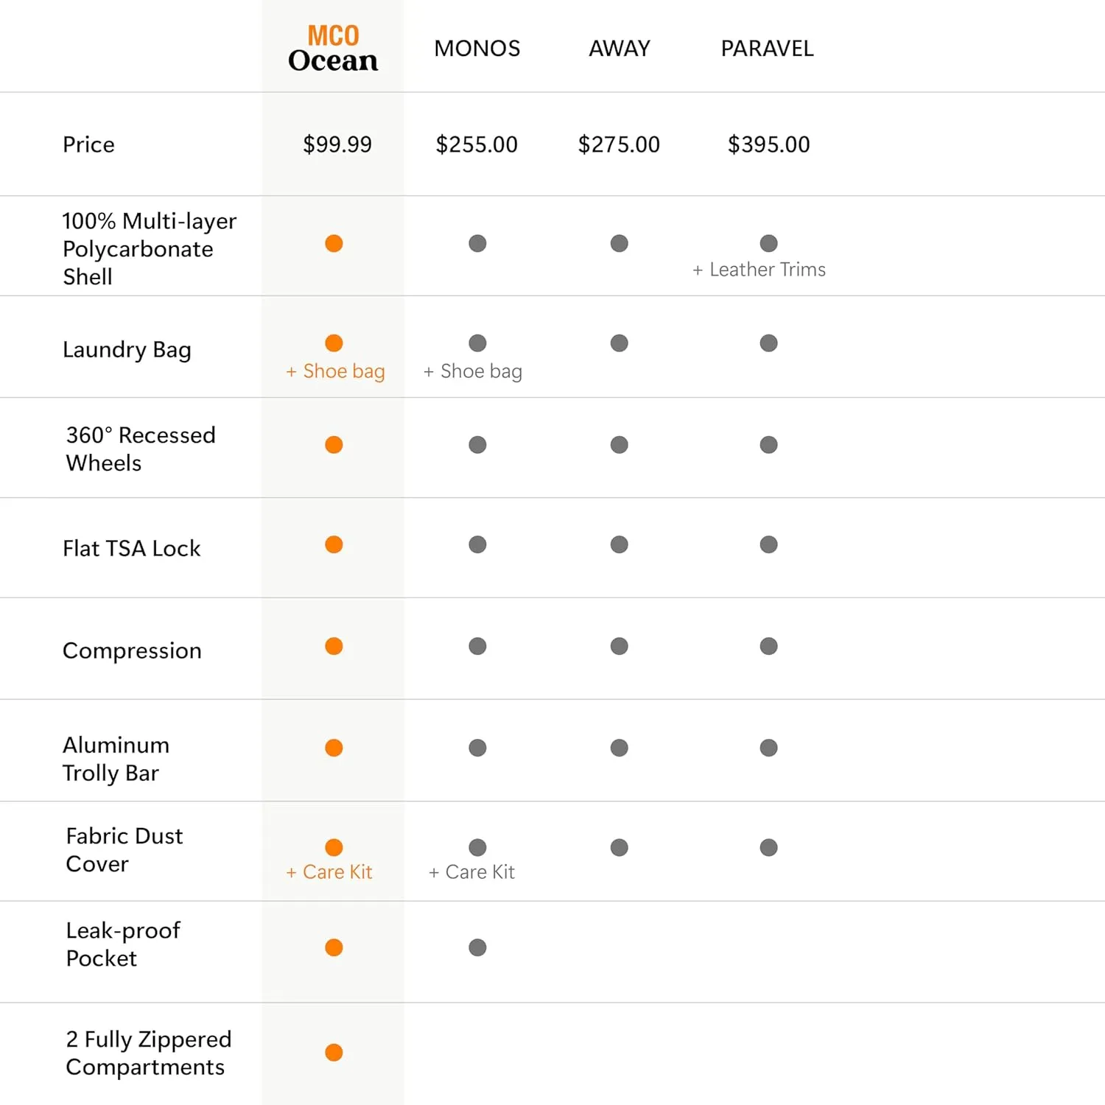Viewport: 1105px width, 1105px height.
Task: Click Paravel dot in Flat TSA Lock row
Action: tap(768, 544)
